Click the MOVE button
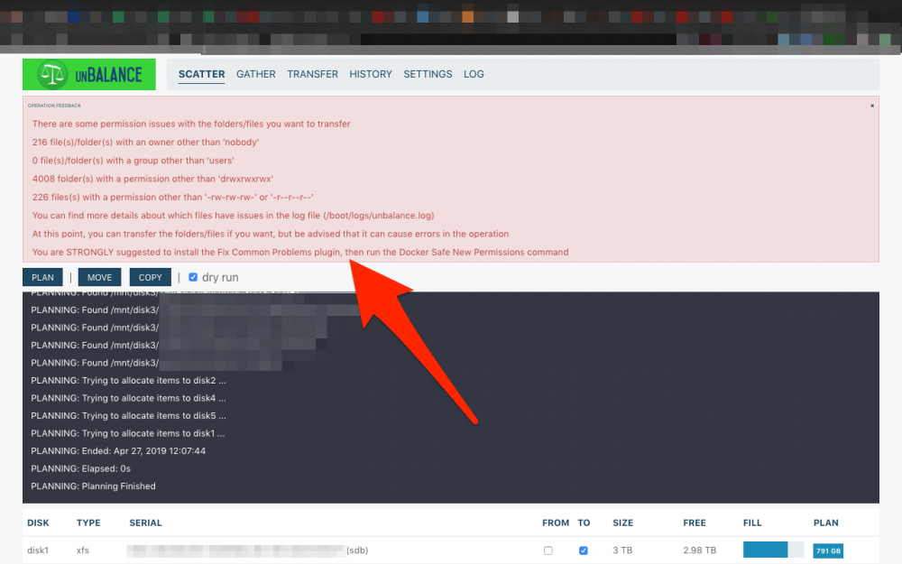Screen dimensions: 902x564 (99, 277)
